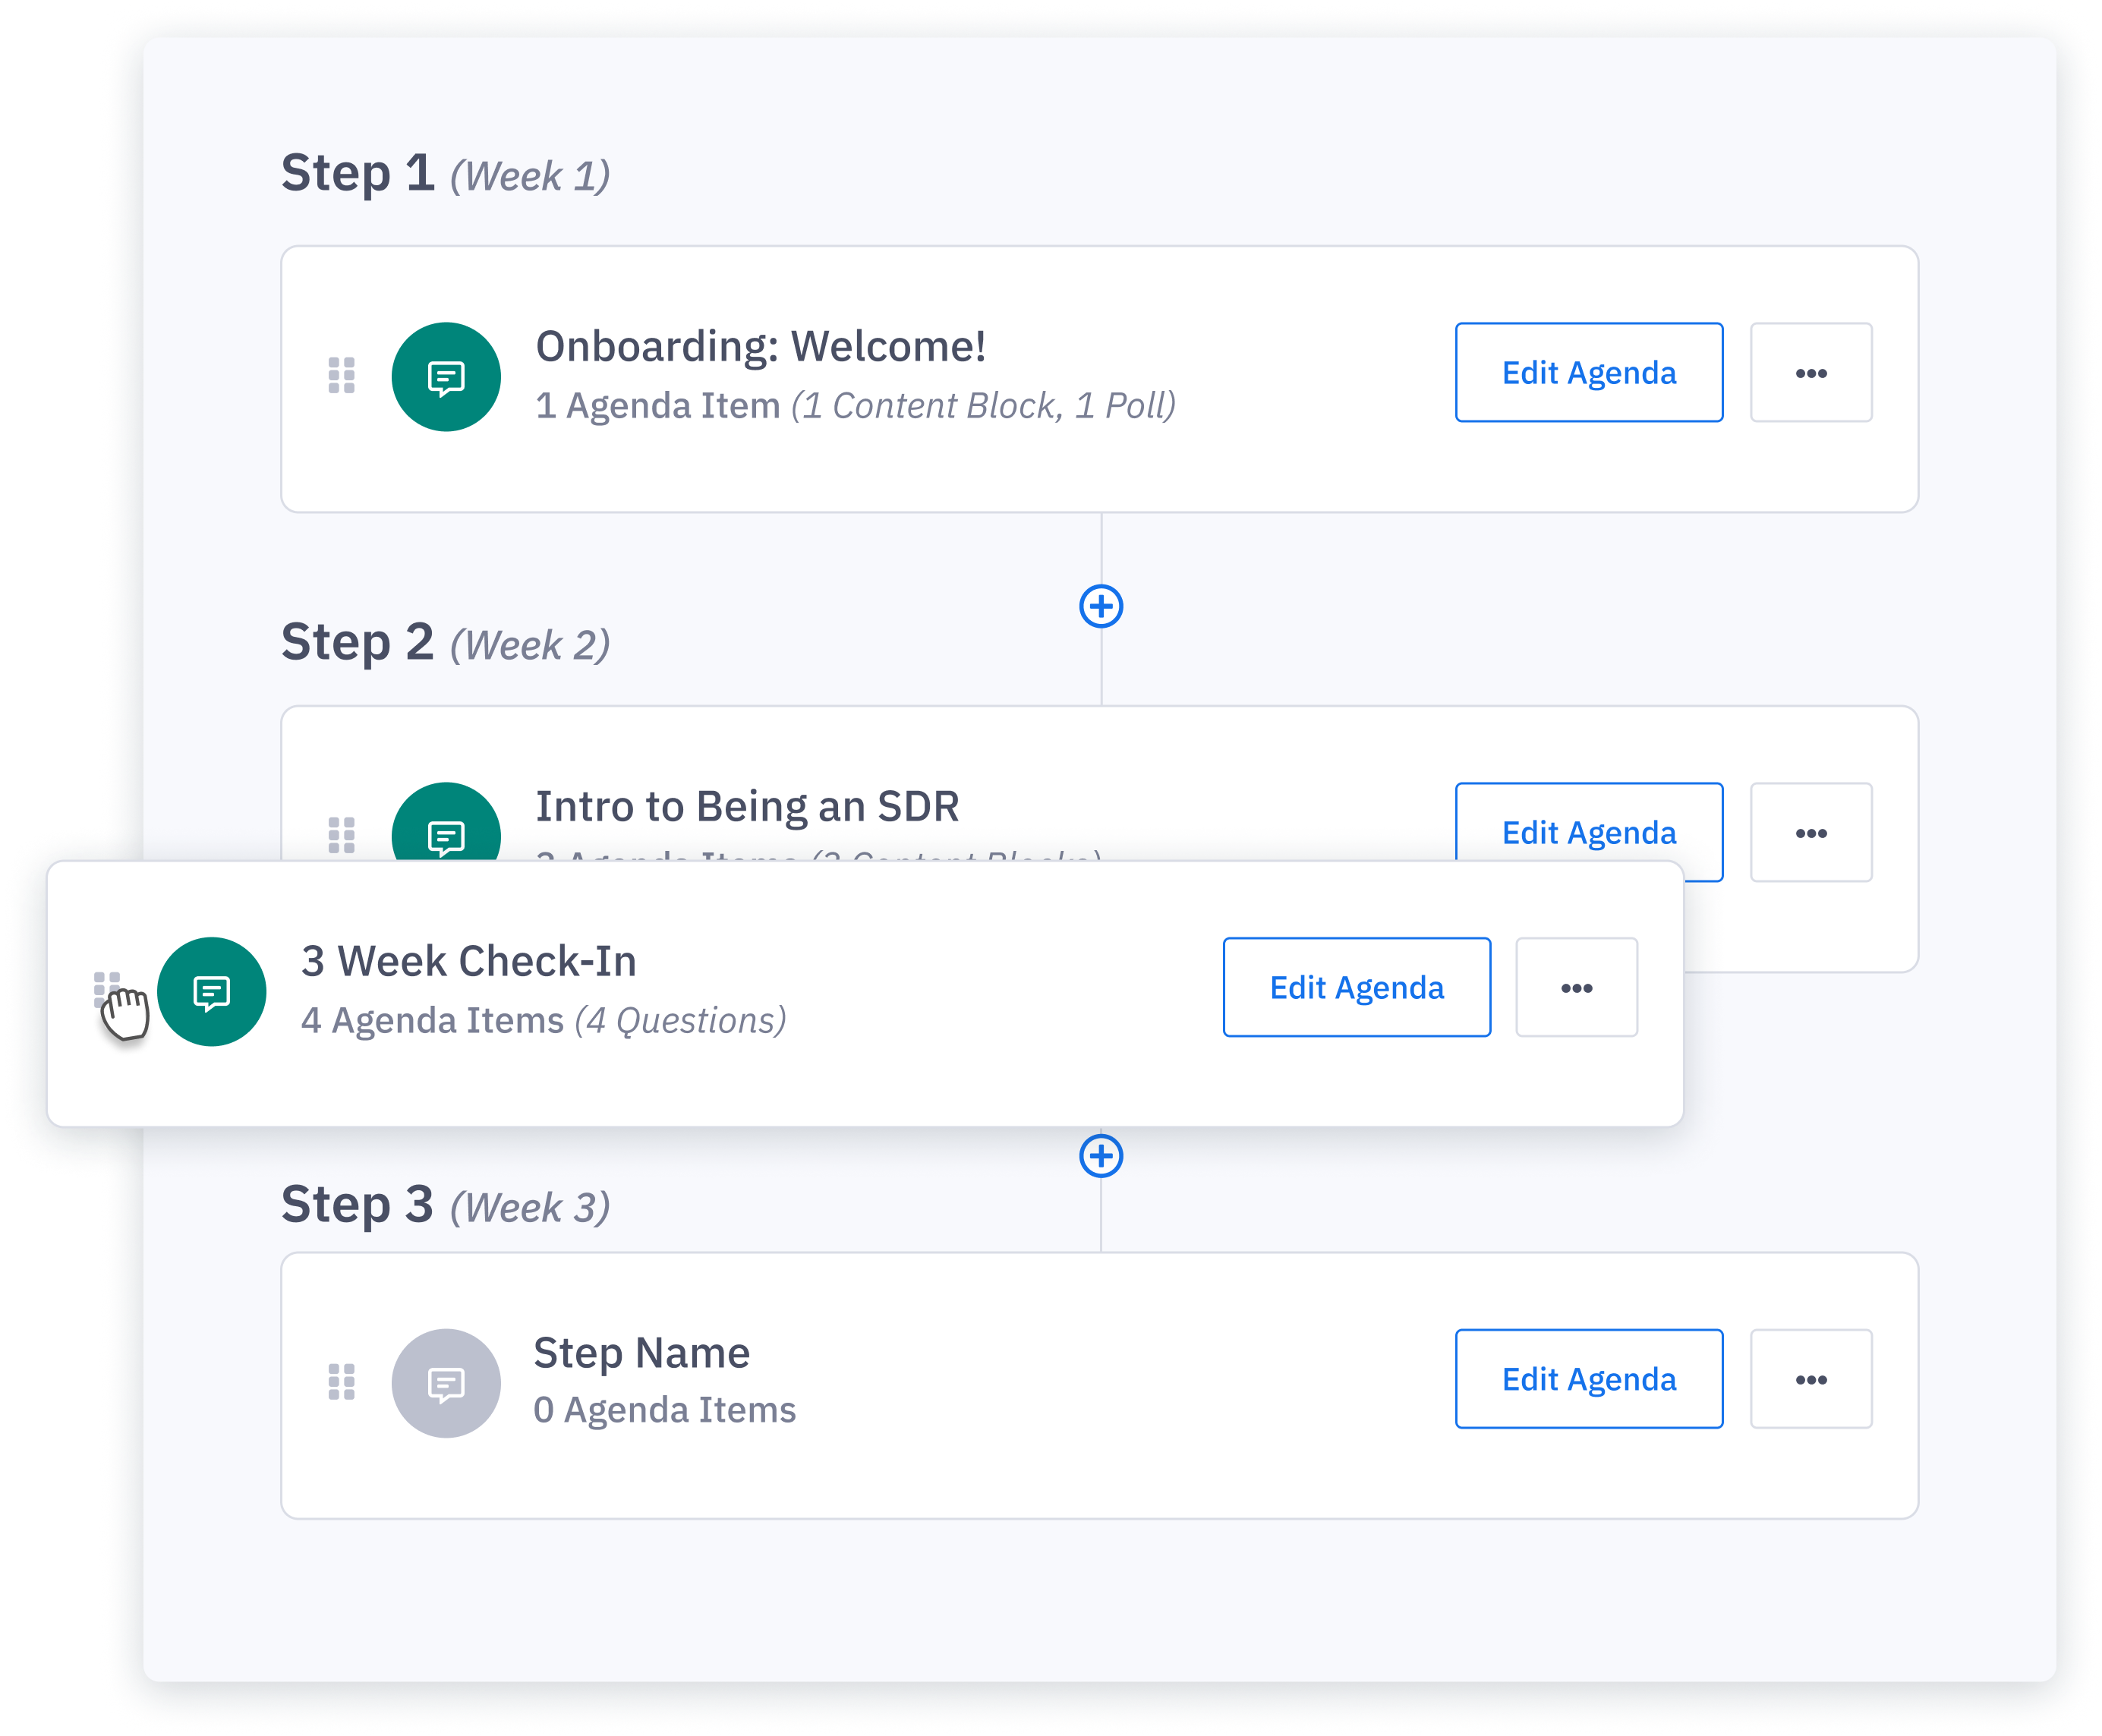Grab the 3 Week Check-In drag handle
The image size is (2102, 1736).
tap(107, 988)
